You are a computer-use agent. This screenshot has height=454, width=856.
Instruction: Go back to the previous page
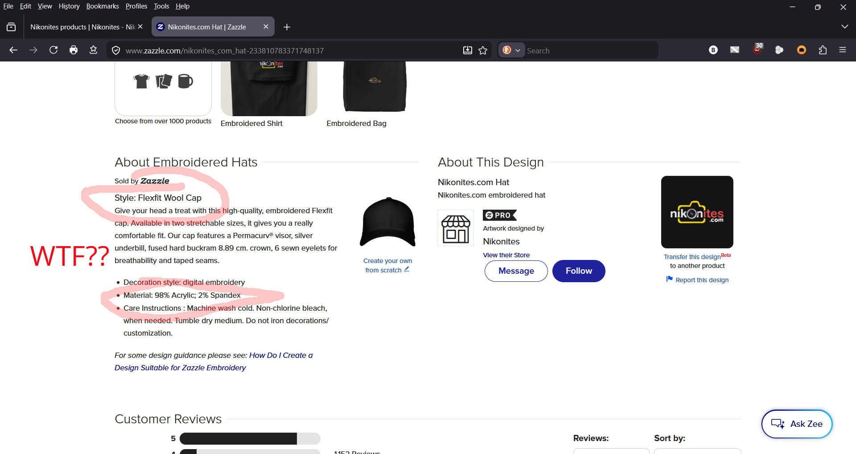tap(13, 50)
